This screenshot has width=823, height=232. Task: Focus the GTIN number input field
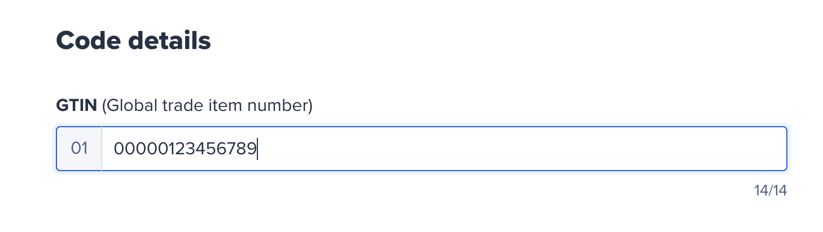point(444,149)
